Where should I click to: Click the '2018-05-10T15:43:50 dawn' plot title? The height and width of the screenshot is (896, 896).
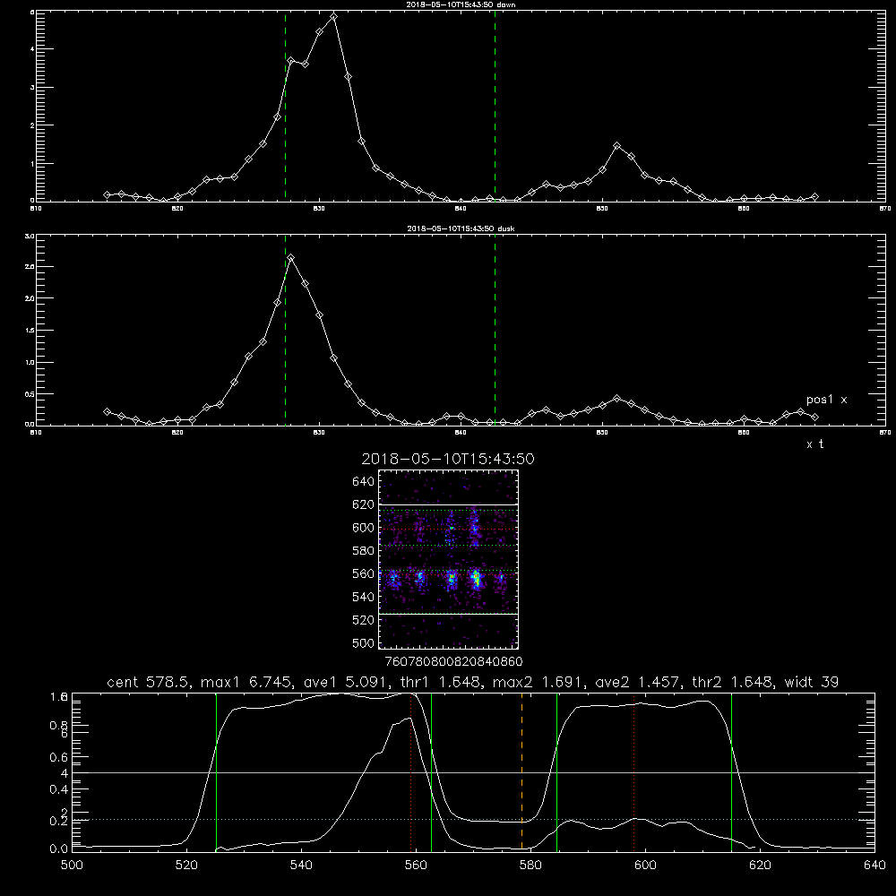[x=461, y=4]
